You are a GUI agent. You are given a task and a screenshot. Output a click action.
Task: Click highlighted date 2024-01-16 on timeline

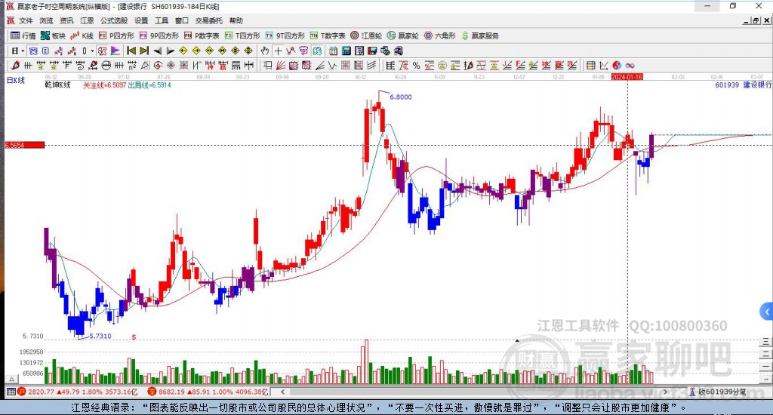(x=627, y=77)
